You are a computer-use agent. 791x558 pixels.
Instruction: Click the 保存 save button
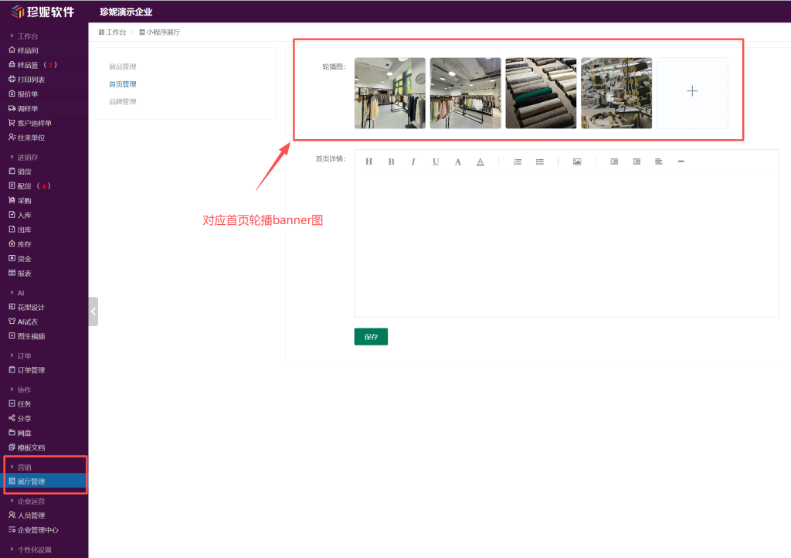pos(371,337)
